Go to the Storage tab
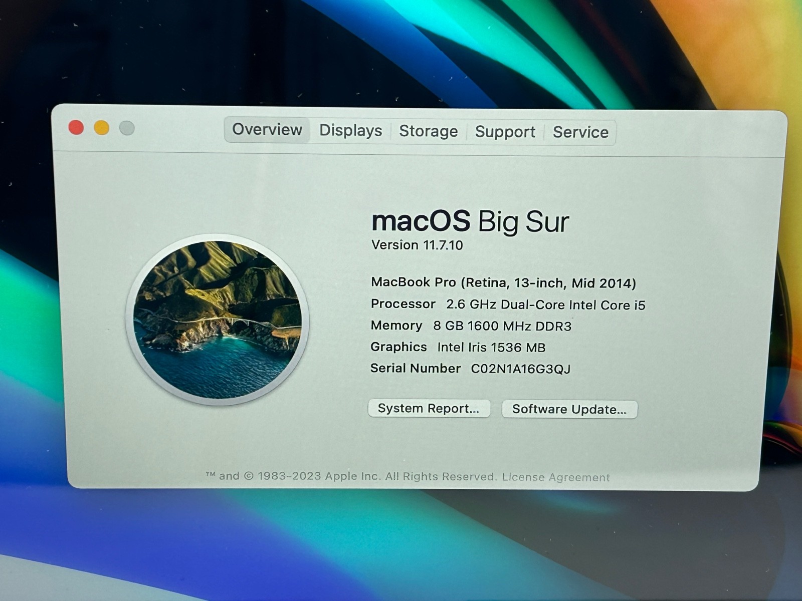Image resolution: width=802 pixels, height=601 pixels. pyautogui.click(x=429, y=131)
